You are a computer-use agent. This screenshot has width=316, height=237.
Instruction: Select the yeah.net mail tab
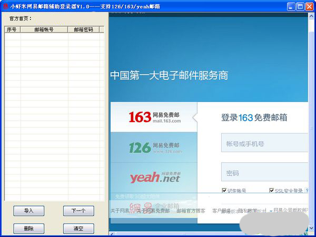click(154, 177)
